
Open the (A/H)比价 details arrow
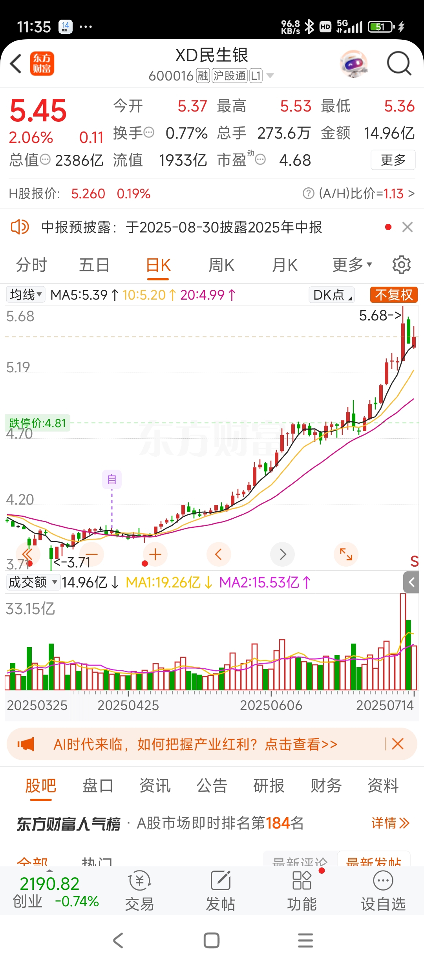[411, 193]
